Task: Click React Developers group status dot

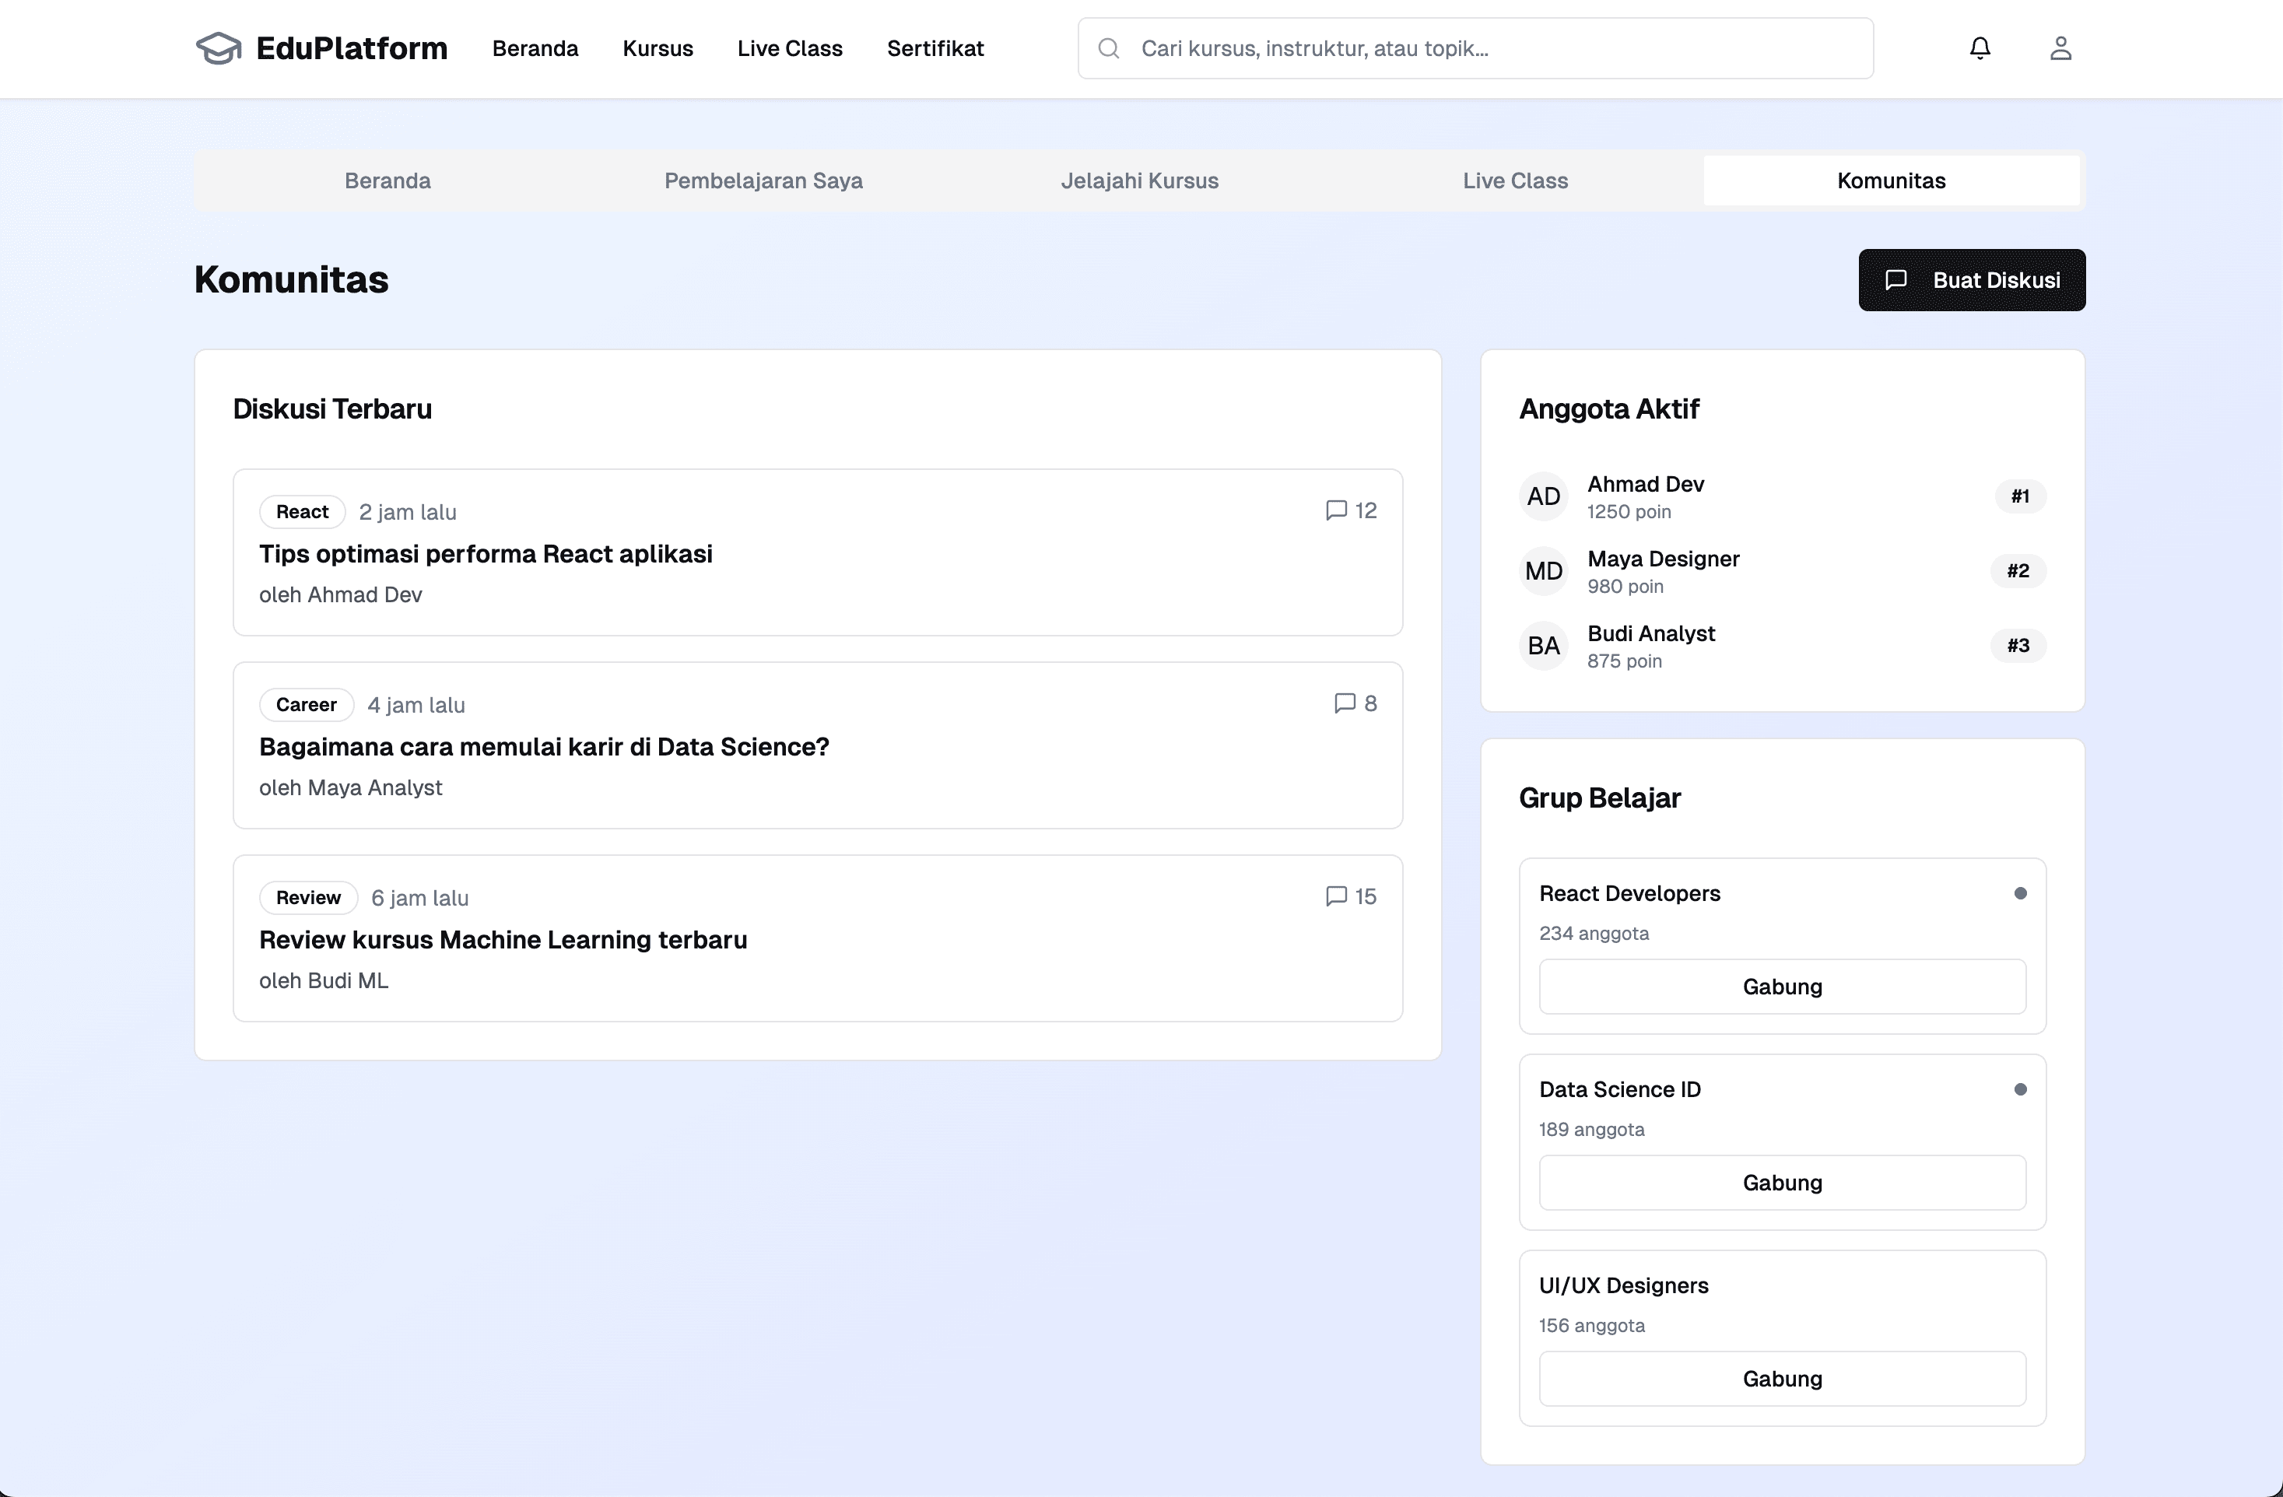Action: (x=2020, y=894)
